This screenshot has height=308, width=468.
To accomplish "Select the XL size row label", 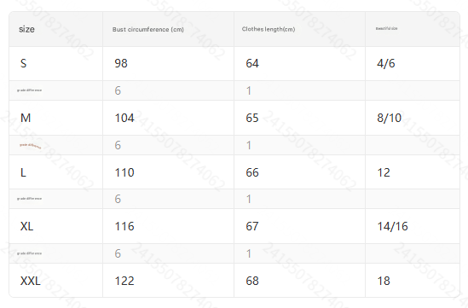I will [x=26, y=226].
